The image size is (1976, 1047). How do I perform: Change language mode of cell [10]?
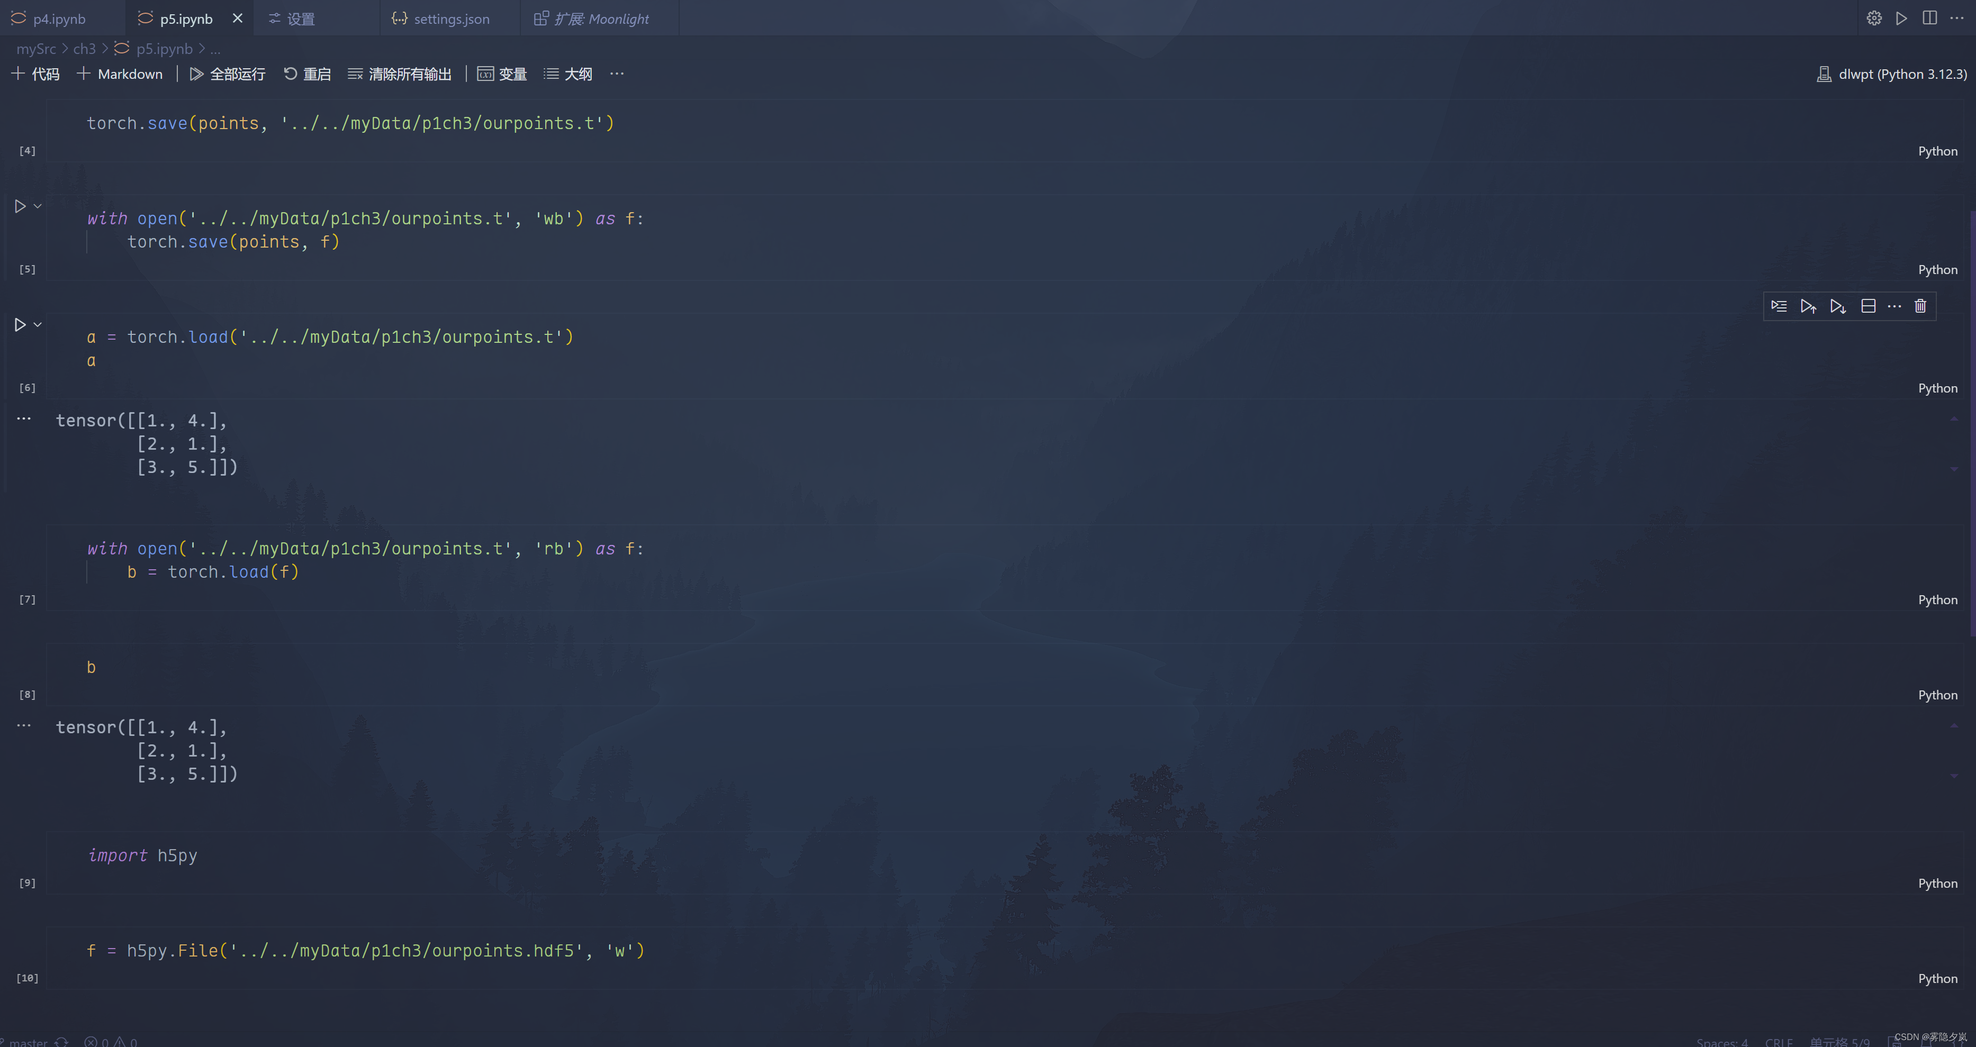[x=1938, y=979]
